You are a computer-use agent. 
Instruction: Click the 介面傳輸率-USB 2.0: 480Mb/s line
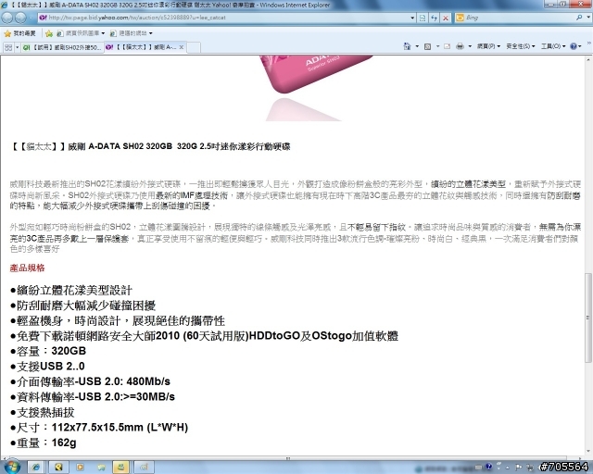click(91, 381)
